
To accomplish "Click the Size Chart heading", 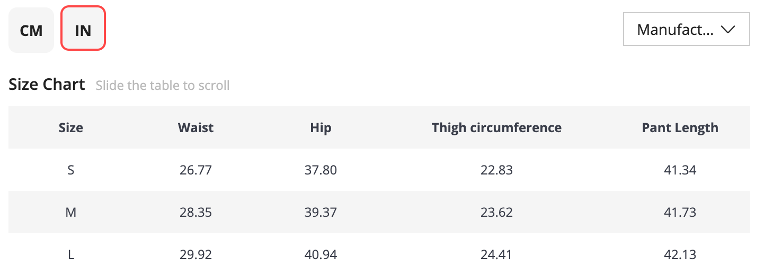I will point(47,85).
